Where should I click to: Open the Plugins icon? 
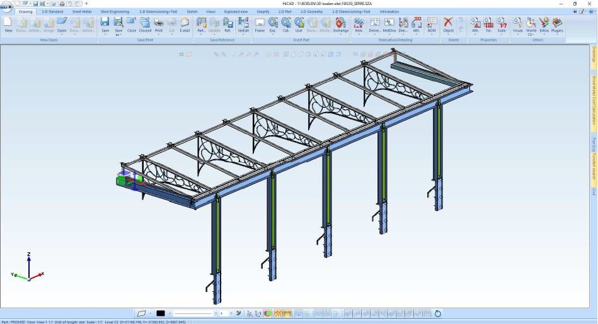557,24
